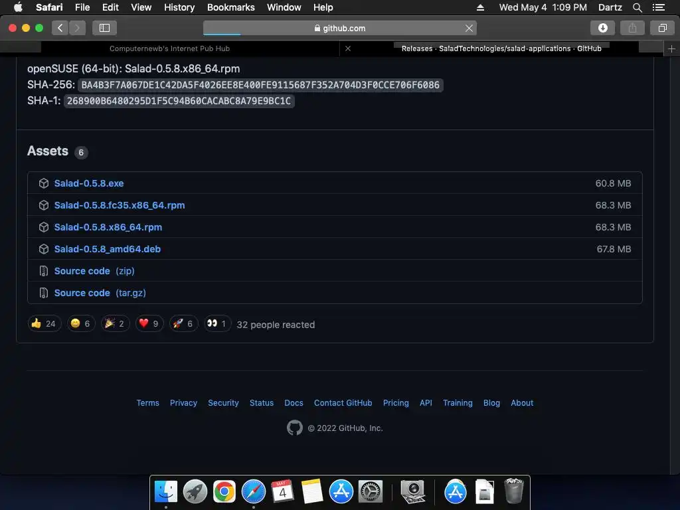Open the Security footer link

(x=223, y=403)
